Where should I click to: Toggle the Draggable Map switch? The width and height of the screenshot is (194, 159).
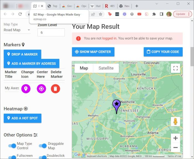(43, 146)
